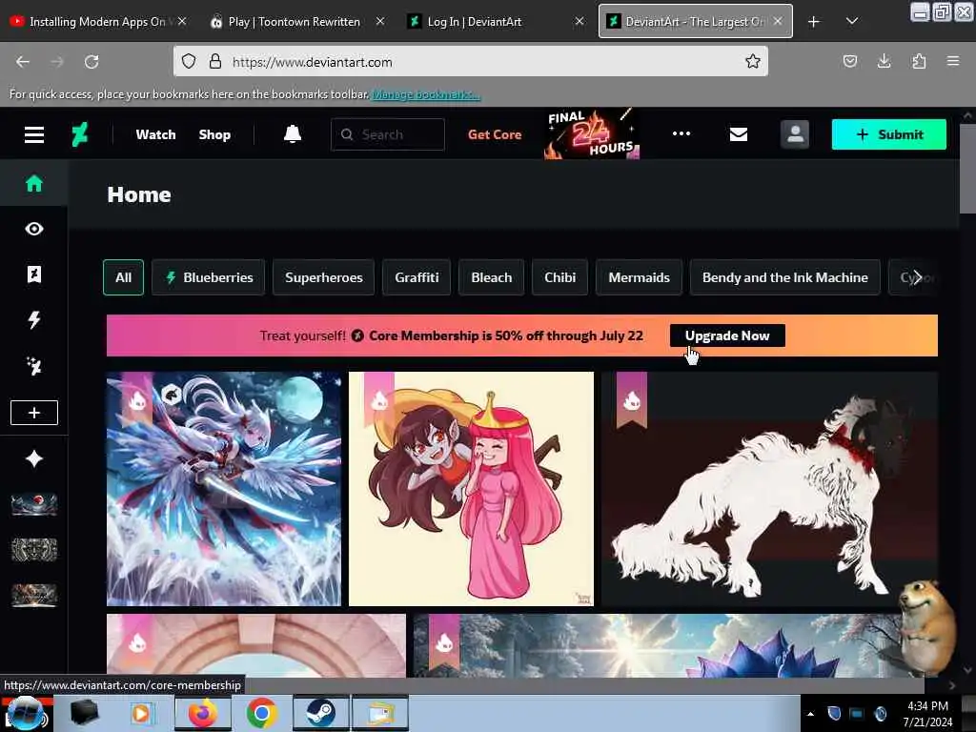The height and width of the screenshot is (732, 976).
Task: Select the Bleach topic
Action: click(491, 277)
